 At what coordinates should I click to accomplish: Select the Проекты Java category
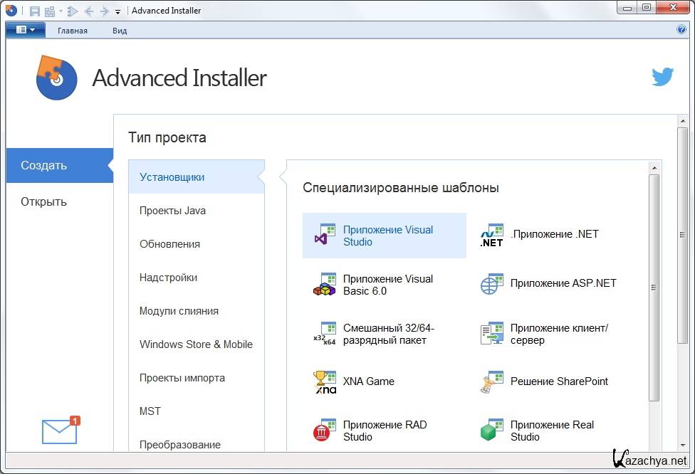[172, 211]
